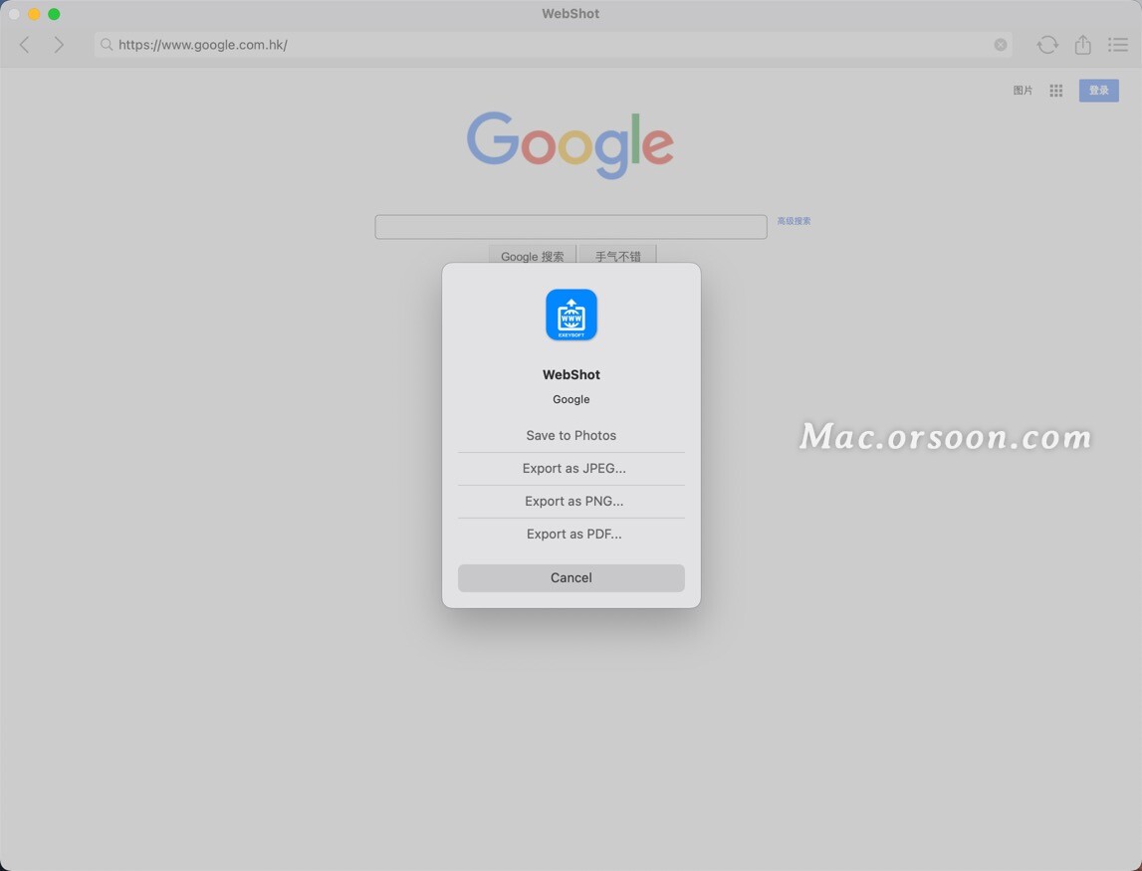The width and height of the screenshot is (1142, 871).
Task: Close the window with red button
Action: coord(14,14)
